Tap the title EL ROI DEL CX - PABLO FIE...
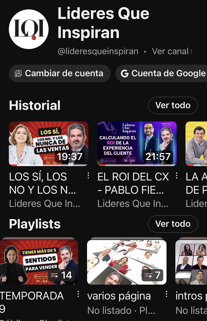Viewport: 207px width, 321px height. coord(133,183)
